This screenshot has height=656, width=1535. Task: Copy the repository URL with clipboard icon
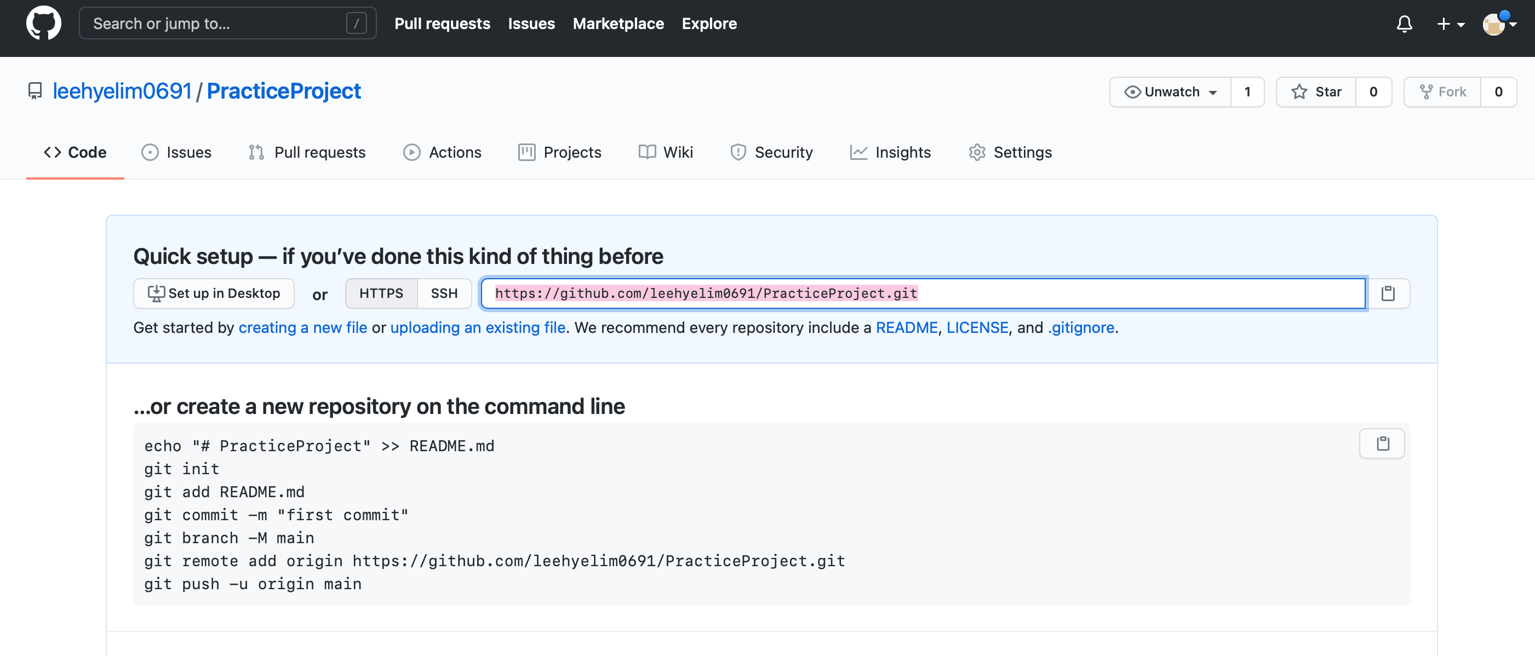pos(1388,293)
